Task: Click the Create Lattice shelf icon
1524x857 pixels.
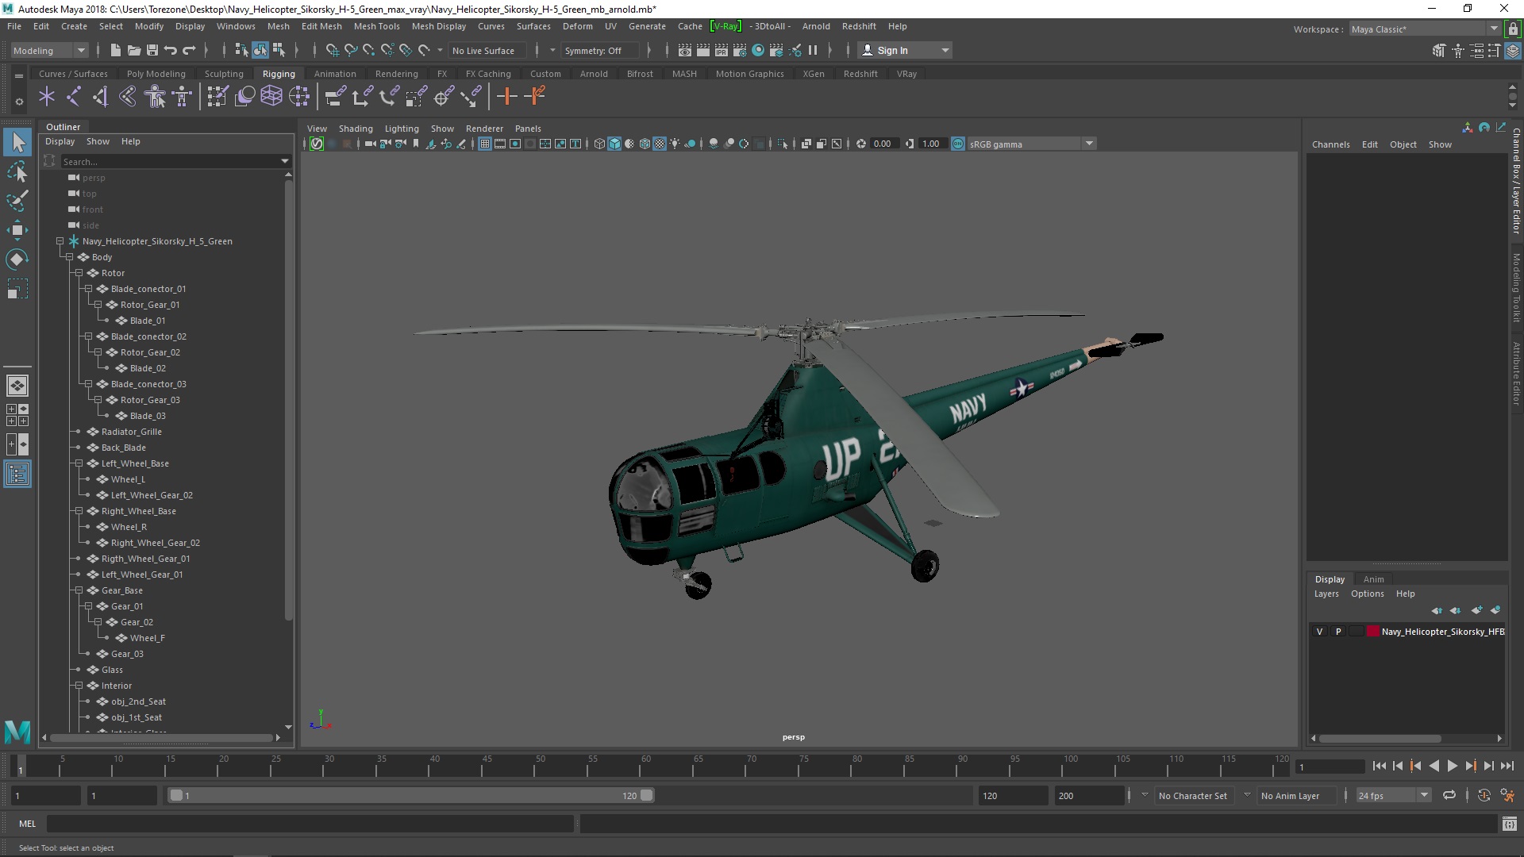Action: [271, 97]
